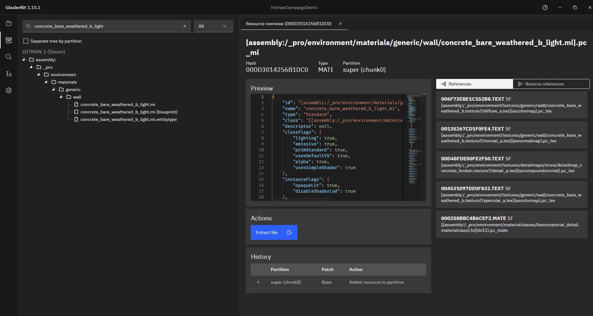The height and width of the screenshot is (316, 593).
Task: Open the help question mark icon
Action: point(545,7)
